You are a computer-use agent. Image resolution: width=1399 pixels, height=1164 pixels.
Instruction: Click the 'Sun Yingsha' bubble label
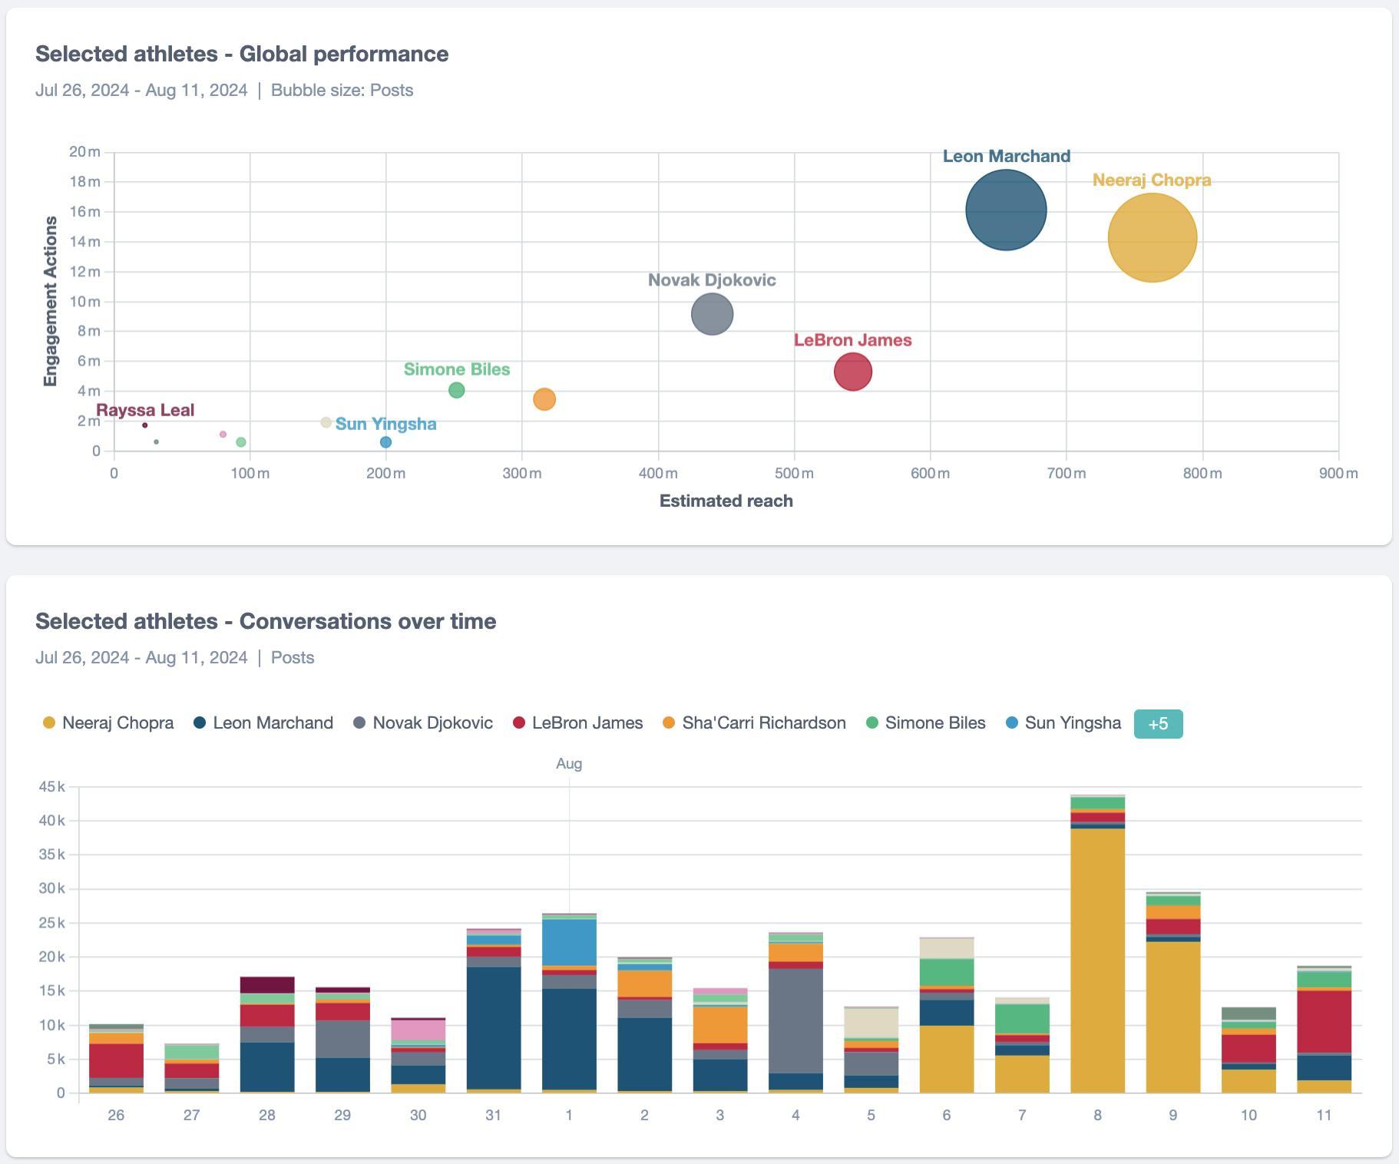[385, 424]
